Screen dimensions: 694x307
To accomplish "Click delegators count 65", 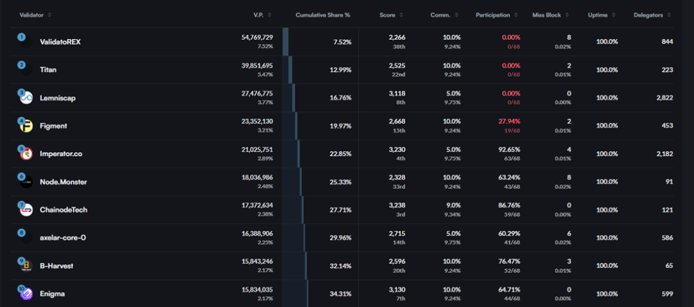I will [x=669, y=266].
